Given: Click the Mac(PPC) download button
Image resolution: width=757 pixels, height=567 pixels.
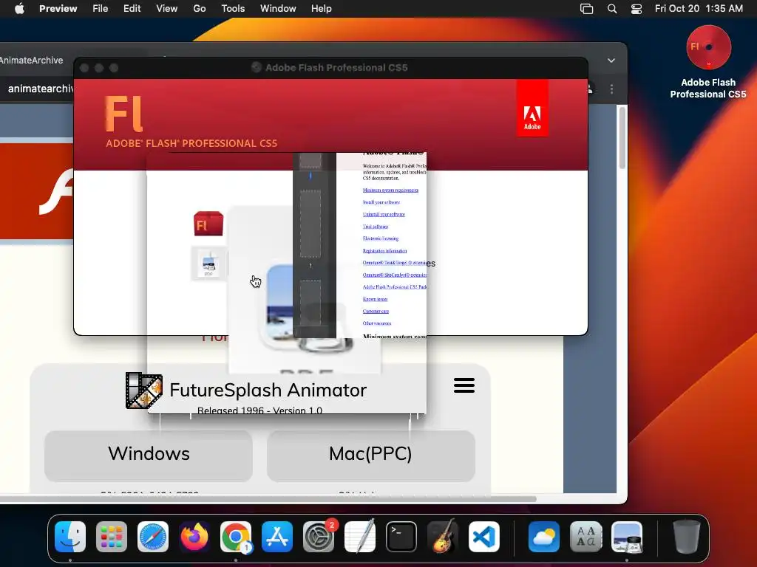Looking at the screenshot, I should pyautogui.click(x=371, y=456).
